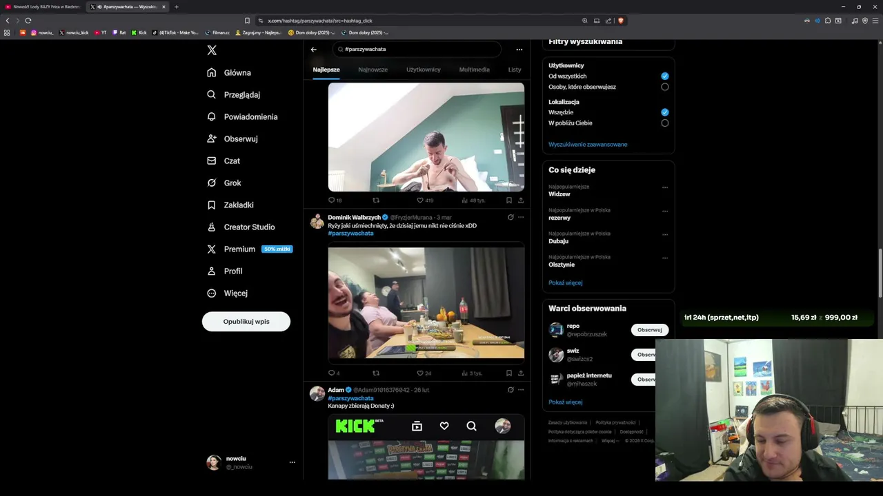883x496 pixels.
Task: Open Grok action on Adam's post
Action: point(510,390)
